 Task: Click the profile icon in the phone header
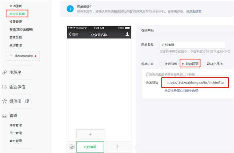pos(127,34)
